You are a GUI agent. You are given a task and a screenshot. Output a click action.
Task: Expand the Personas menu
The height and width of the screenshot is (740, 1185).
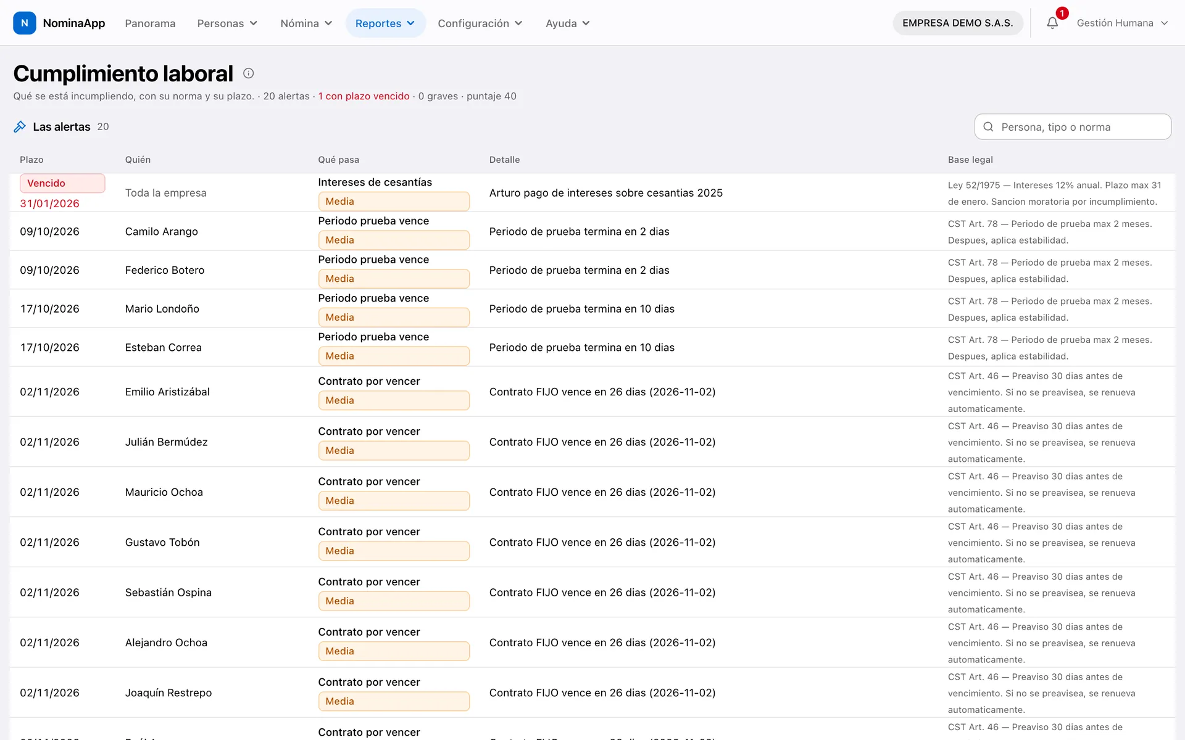click(x=227, y=23)
